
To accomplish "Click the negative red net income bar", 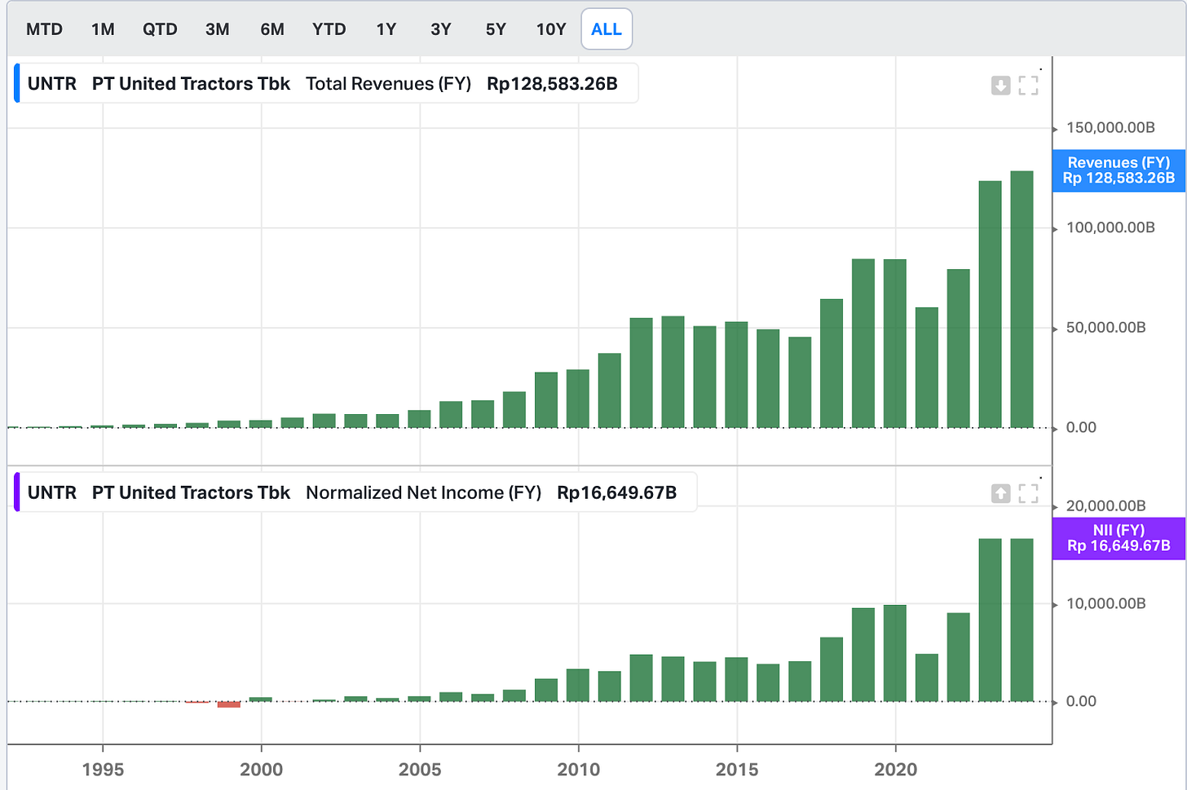I will 229,704.
